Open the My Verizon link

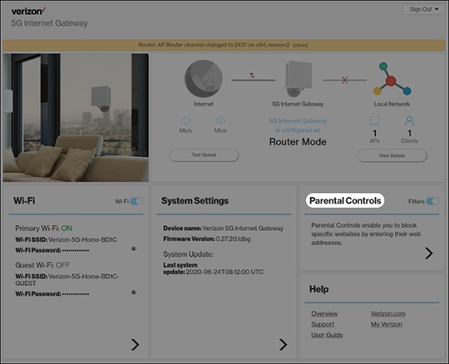(387, 324)
